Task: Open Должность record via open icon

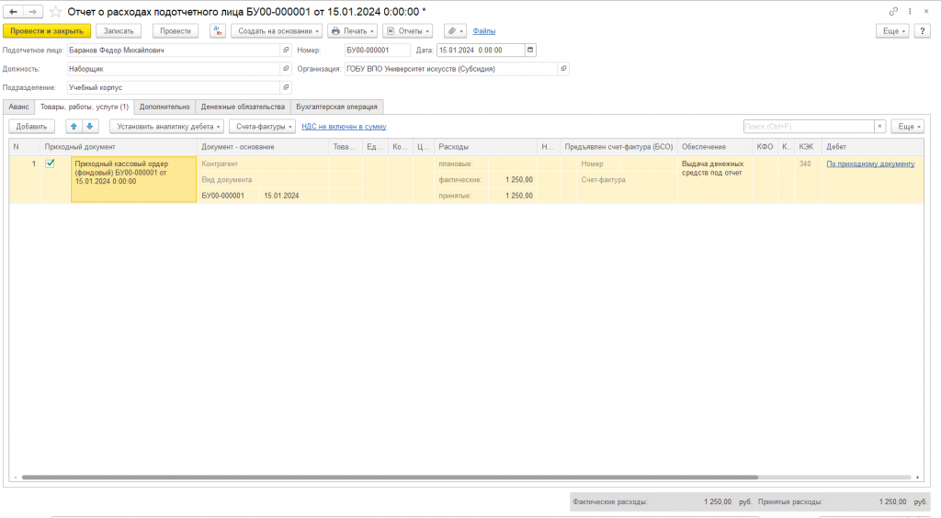Action: point(287,69)
